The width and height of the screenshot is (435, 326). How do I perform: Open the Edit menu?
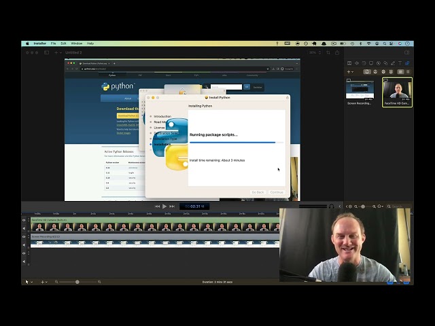point(63,43)
